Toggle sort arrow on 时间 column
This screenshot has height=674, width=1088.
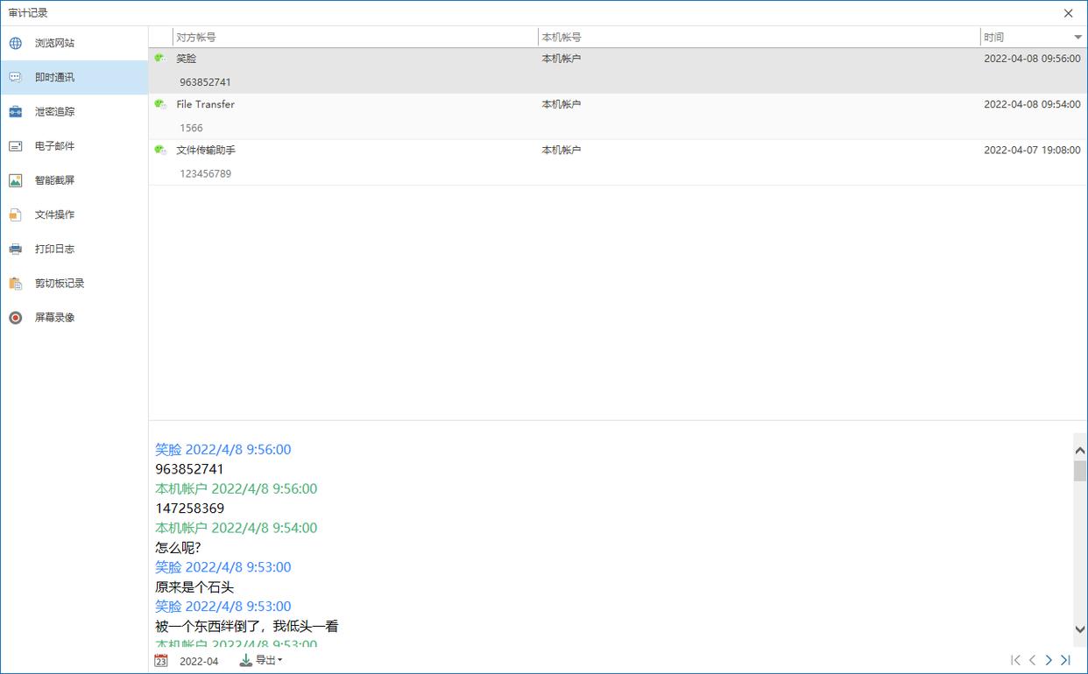pos(1077,38)
